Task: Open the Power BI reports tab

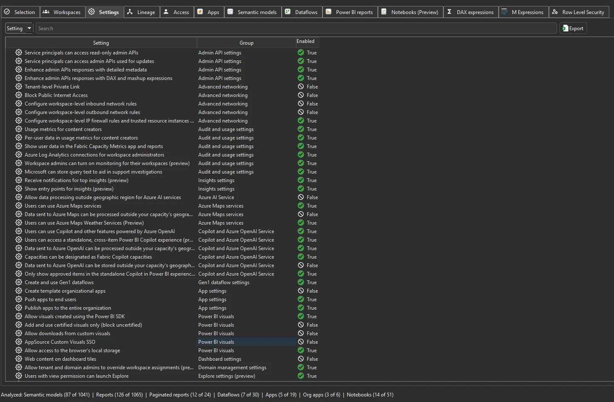Action: pos(350,12)
